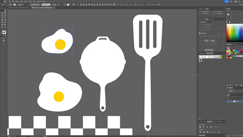Click the Unite shape mode in Pathfinder
The height and width of the screenshot is (137, 243).
click(x=200, y=127)
